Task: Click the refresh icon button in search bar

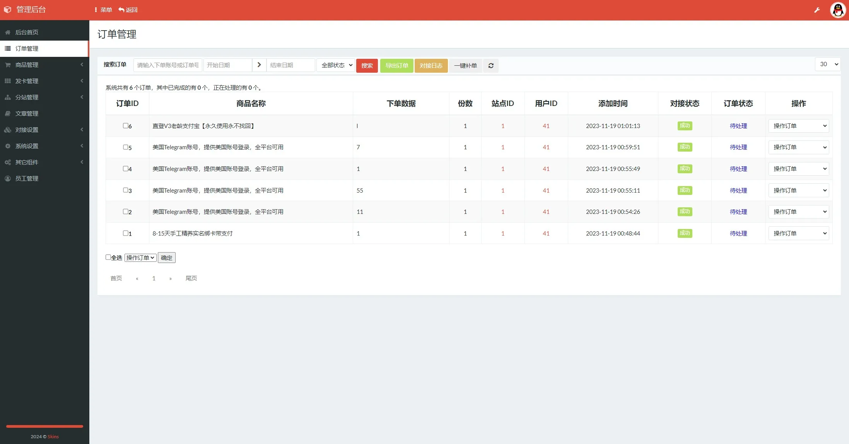Action: click(x=491, y=66)
